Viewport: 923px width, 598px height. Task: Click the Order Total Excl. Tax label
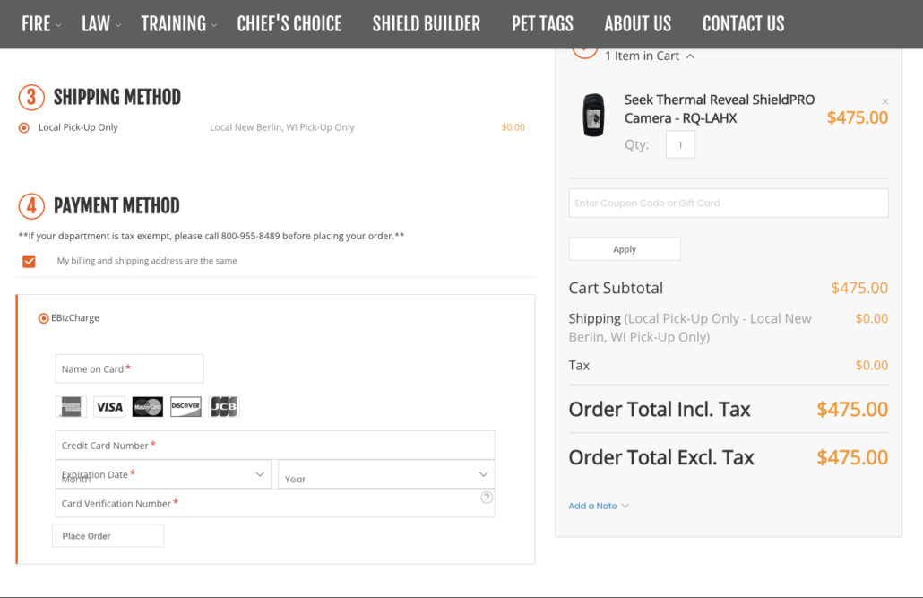661,458
